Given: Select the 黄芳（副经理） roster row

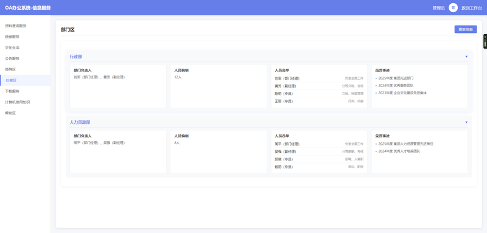Looking at the screenshot, I should coord(319,86).
